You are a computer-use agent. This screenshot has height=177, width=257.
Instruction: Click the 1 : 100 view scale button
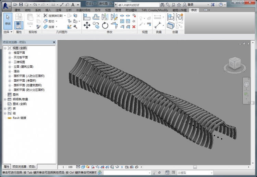pyautogui.click(x=68, y=167)
